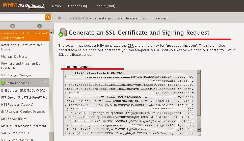Click the green Restart Services icon
The height and width of the screenshot is (141, 244).
[x=3, y=83]
